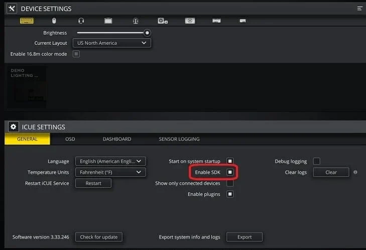Viewport: 366px width, 250px height.
Task: Check Show only connected devices
Action: point(230,183)
